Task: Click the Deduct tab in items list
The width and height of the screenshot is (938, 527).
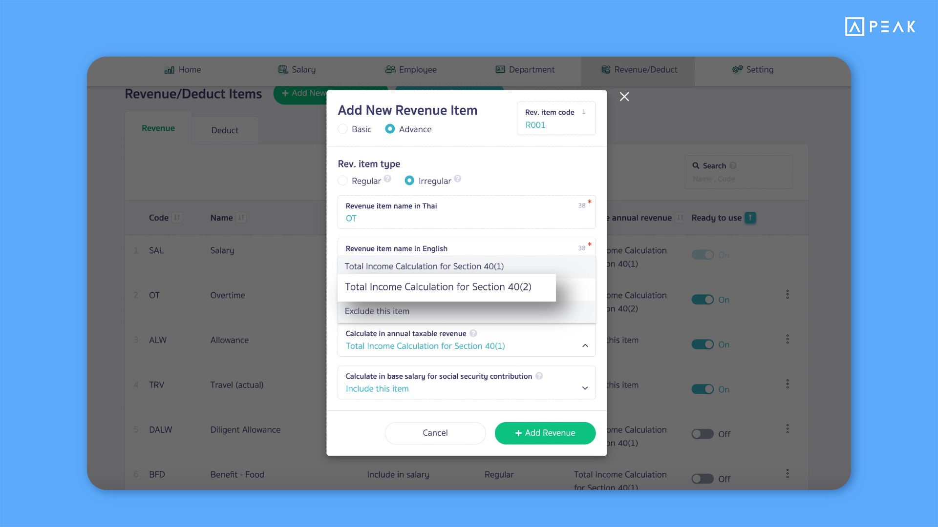Action: pos(225,129)
